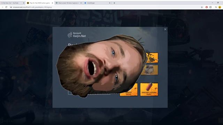
Task: Select the Play for free MMO action game tab
Action: [40, 3]
